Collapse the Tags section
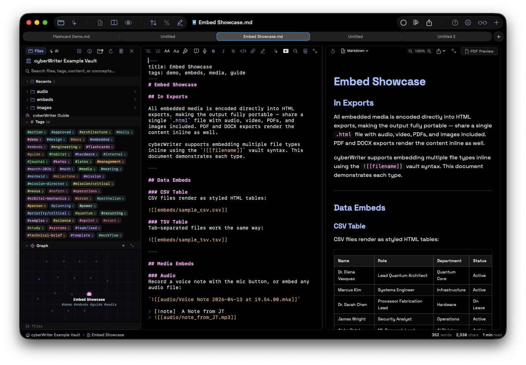Viewport: 526px width, 365px height. coord(27,122)
